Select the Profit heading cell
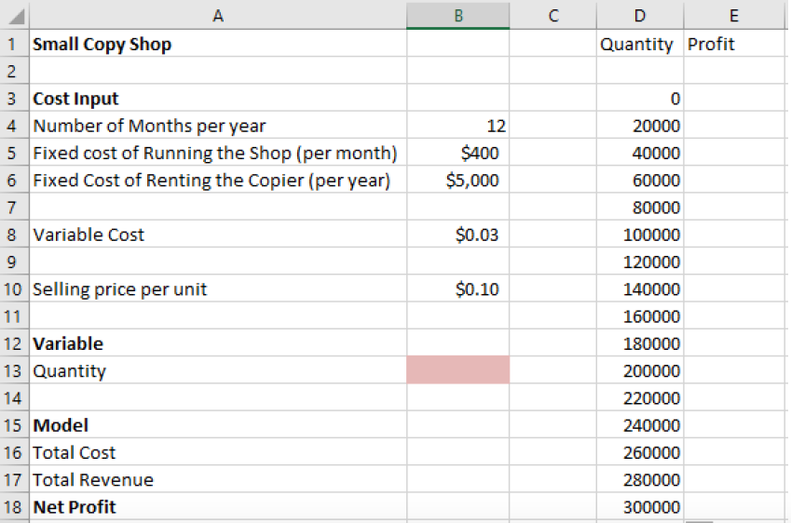This screenshot has width=791, height=523. coord(735,44)
